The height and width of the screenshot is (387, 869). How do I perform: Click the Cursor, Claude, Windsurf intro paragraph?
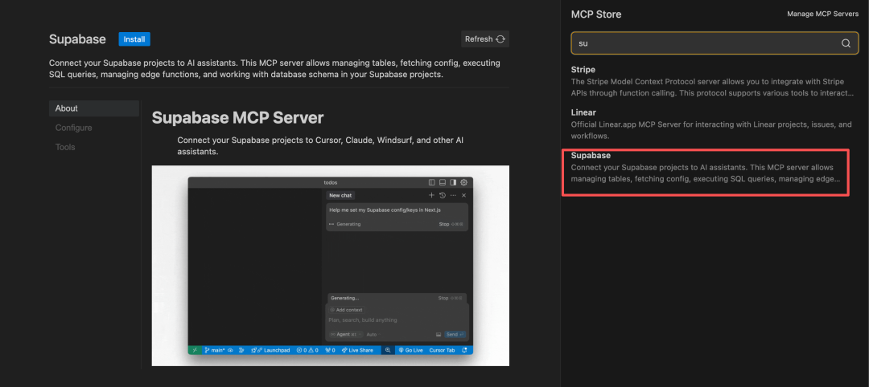tap(320, 146)
